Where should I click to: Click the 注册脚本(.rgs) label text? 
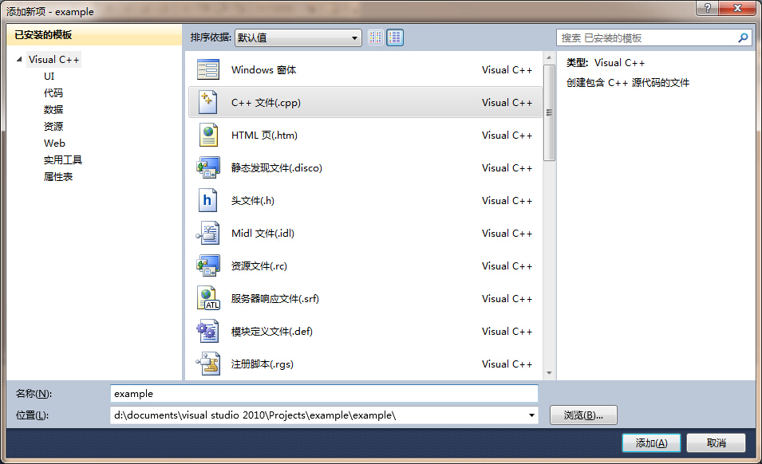pos(262,364)
